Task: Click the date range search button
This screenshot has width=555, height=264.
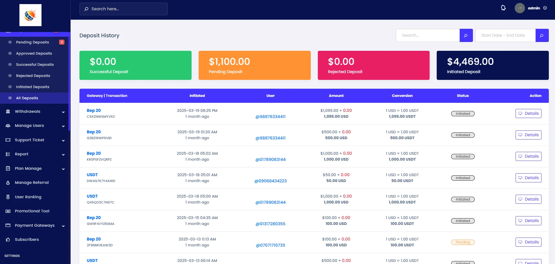Action: [542, 36]
